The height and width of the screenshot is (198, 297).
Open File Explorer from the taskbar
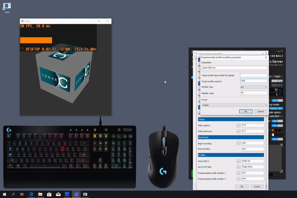[40, 194]
